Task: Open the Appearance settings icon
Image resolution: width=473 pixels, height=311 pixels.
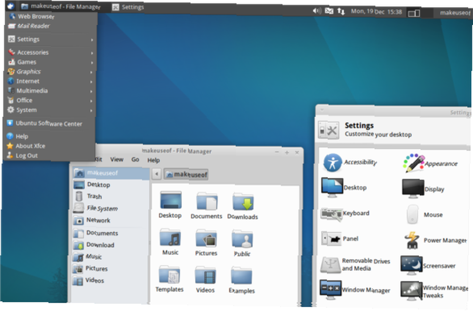Action: point(413,163)
